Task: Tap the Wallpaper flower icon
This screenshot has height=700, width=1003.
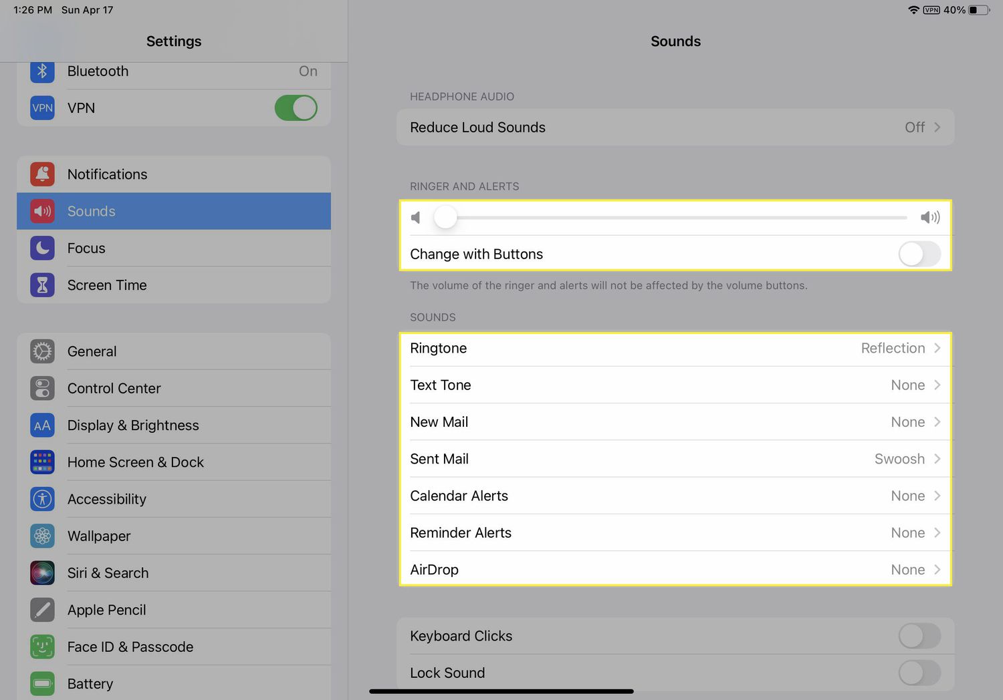Action: [42, 536]
